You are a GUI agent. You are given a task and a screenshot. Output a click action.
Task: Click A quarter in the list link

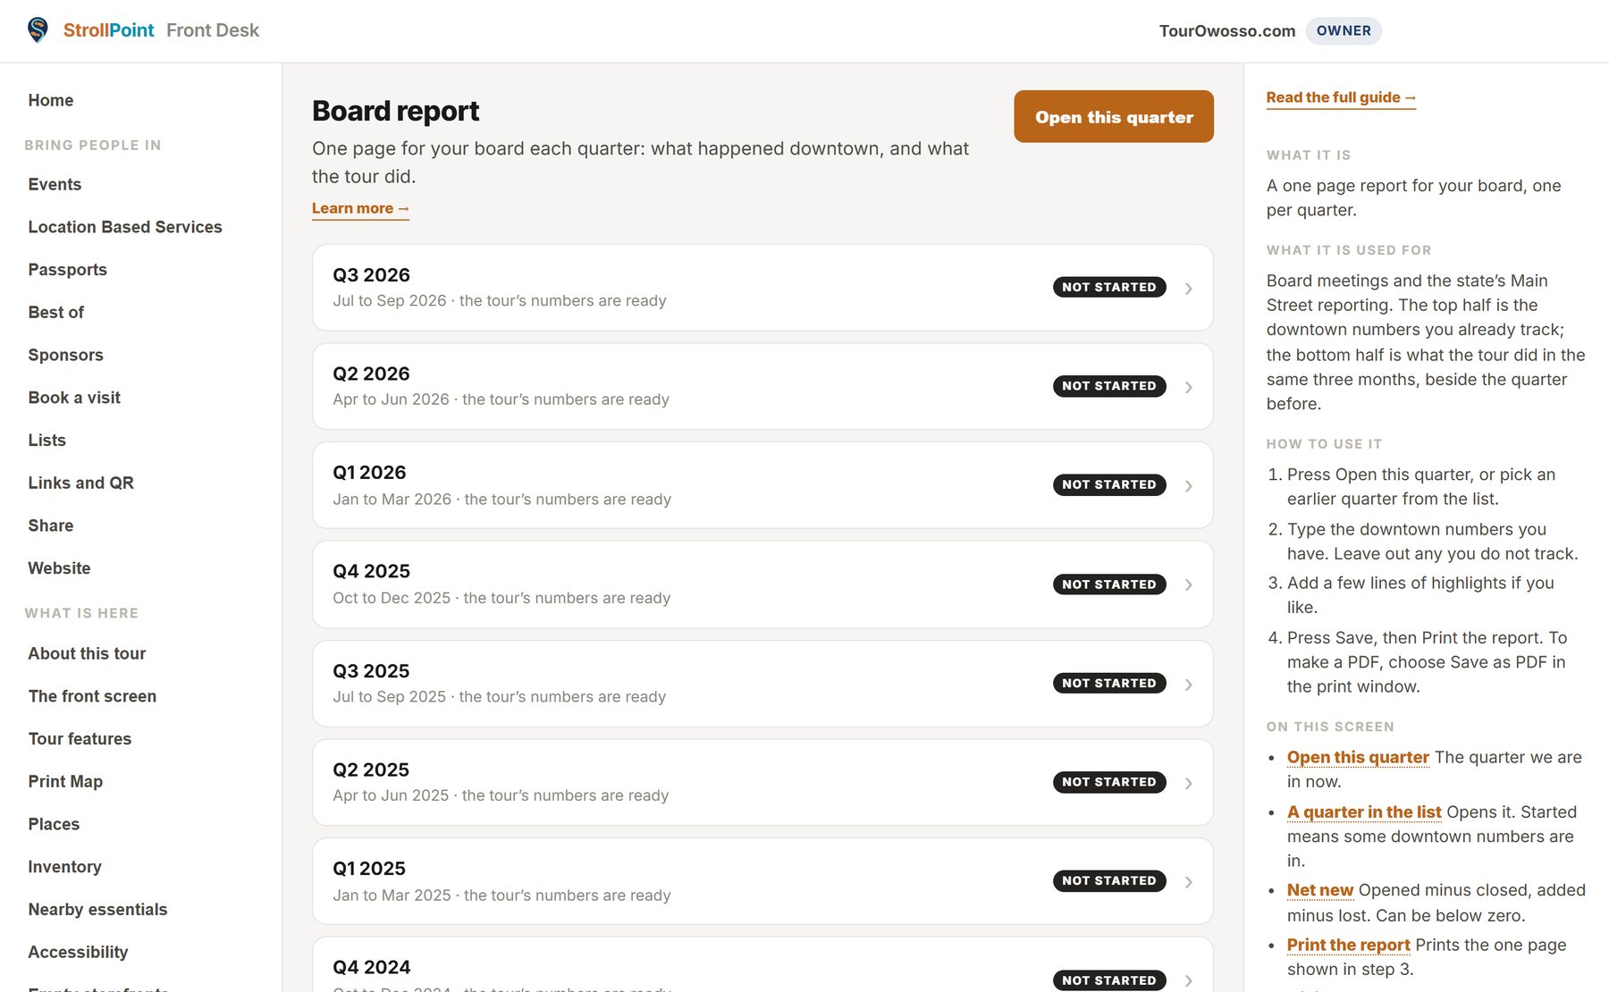click(x=1364, y=811)
